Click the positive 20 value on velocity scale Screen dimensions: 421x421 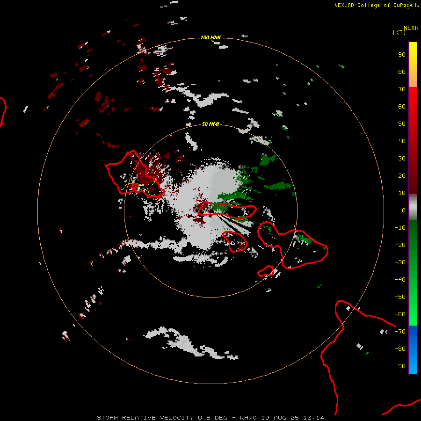[x=402, y=175]
